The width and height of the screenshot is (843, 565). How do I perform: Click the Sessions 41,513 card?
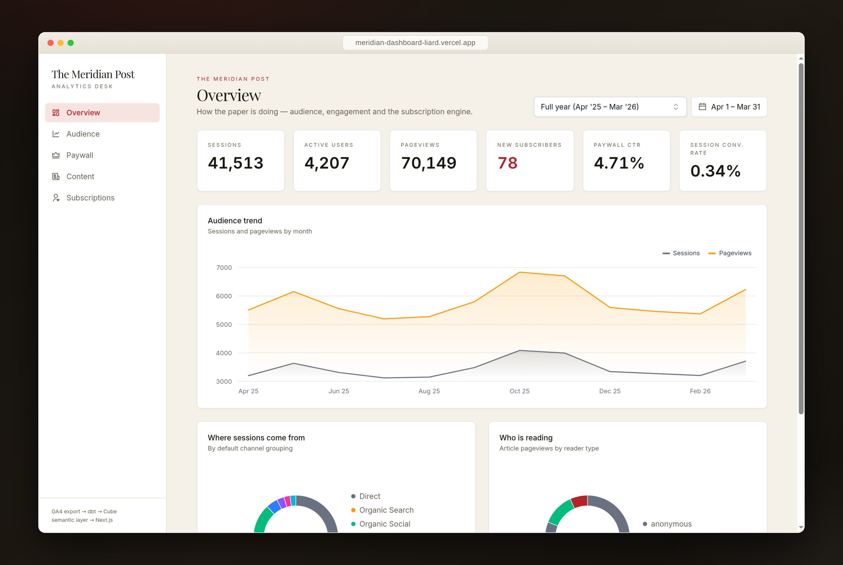[241, 161]
